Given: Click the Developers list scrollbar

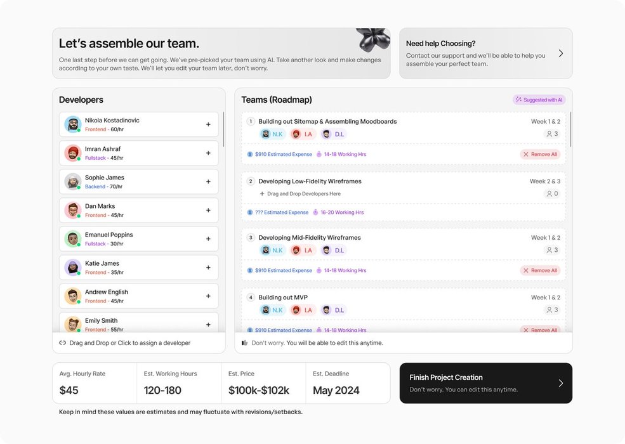Looking at the screenshot, I should click(223, 129).
